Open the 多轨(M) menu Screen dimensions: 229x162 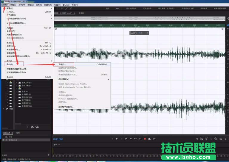click(22, 5)
